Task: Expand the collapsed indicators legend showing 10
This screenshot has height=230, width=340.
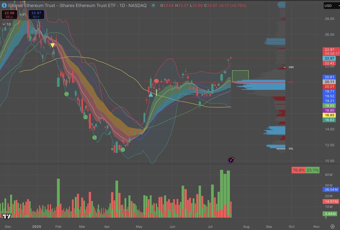Action: click(x=7, y=24)
